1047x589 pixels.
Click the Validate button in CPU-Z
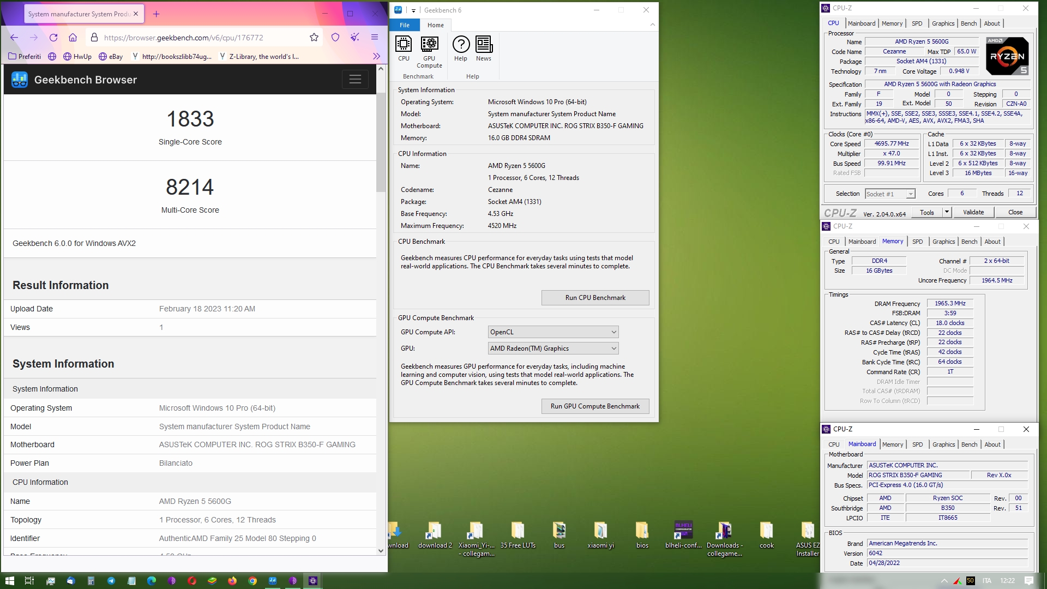tap(973, 212)
